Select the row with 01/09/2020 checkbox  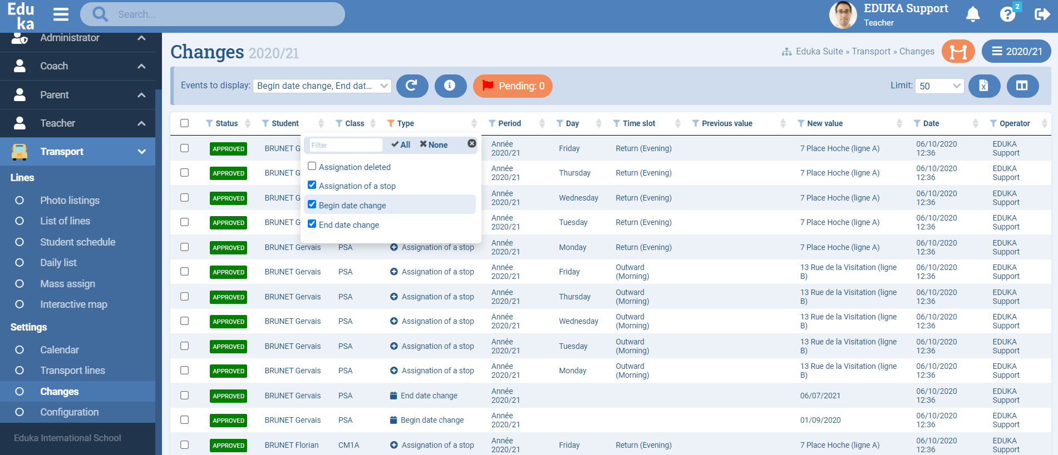click(x=184, y=420)
